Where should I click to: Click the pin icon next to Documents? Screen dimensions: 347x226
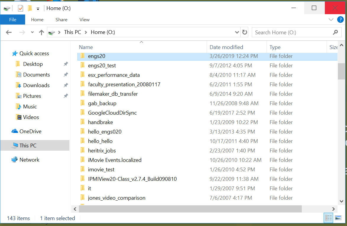coord(66,75)
